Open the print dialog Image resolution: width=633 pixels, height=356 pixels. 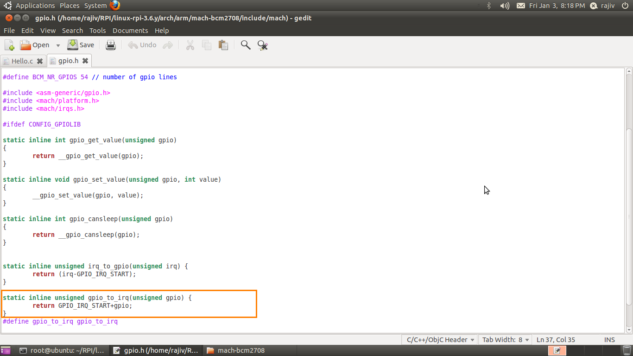point(111,44)
